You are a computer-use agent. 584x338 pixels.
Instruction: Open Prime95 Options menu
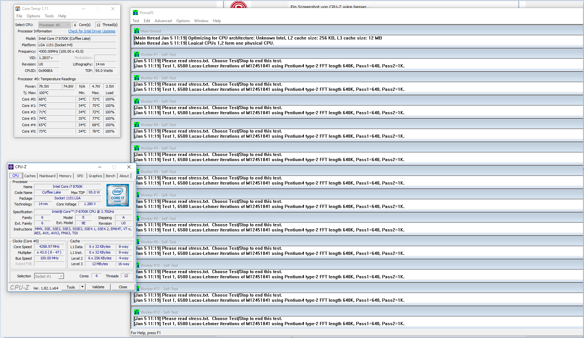coord(183,21)
